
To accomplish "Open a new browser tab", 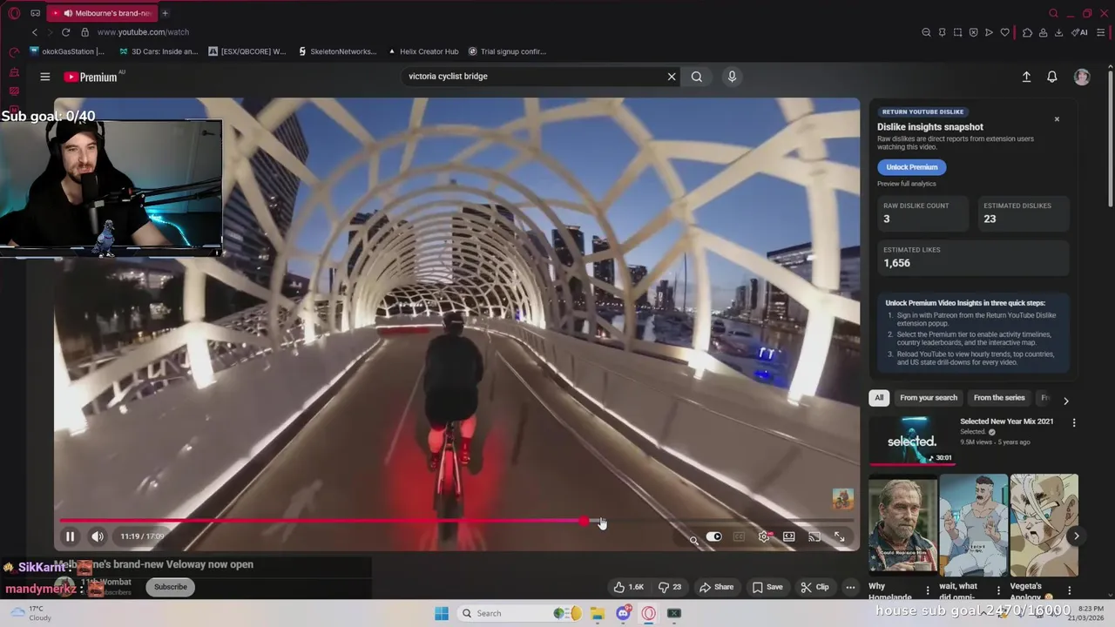I will 165,13.
